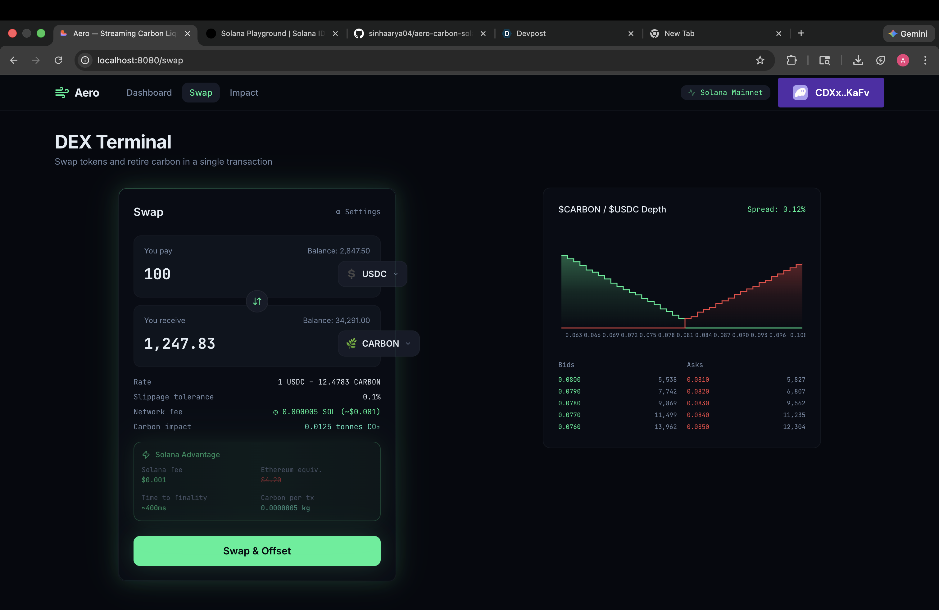The height and width of the screenshot is (610, 939).
Task: Expand the CARBON token dropdown
Action: pyautogui.click(x=378, y=344)
